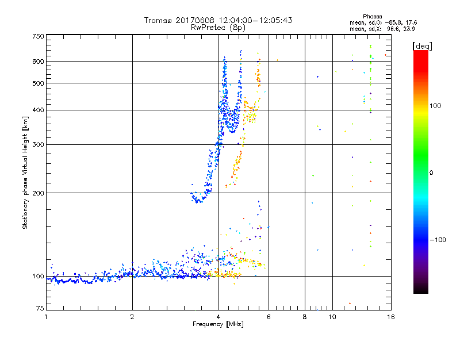Click the isolated red point near 75 km
The width and height of the screenshot is (460, 345).
point(350,303)
